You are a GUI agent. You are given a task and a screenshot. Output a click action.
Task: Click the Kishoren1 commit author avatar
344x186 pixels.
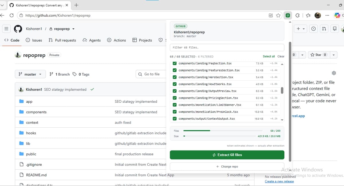tap(21, 90)
